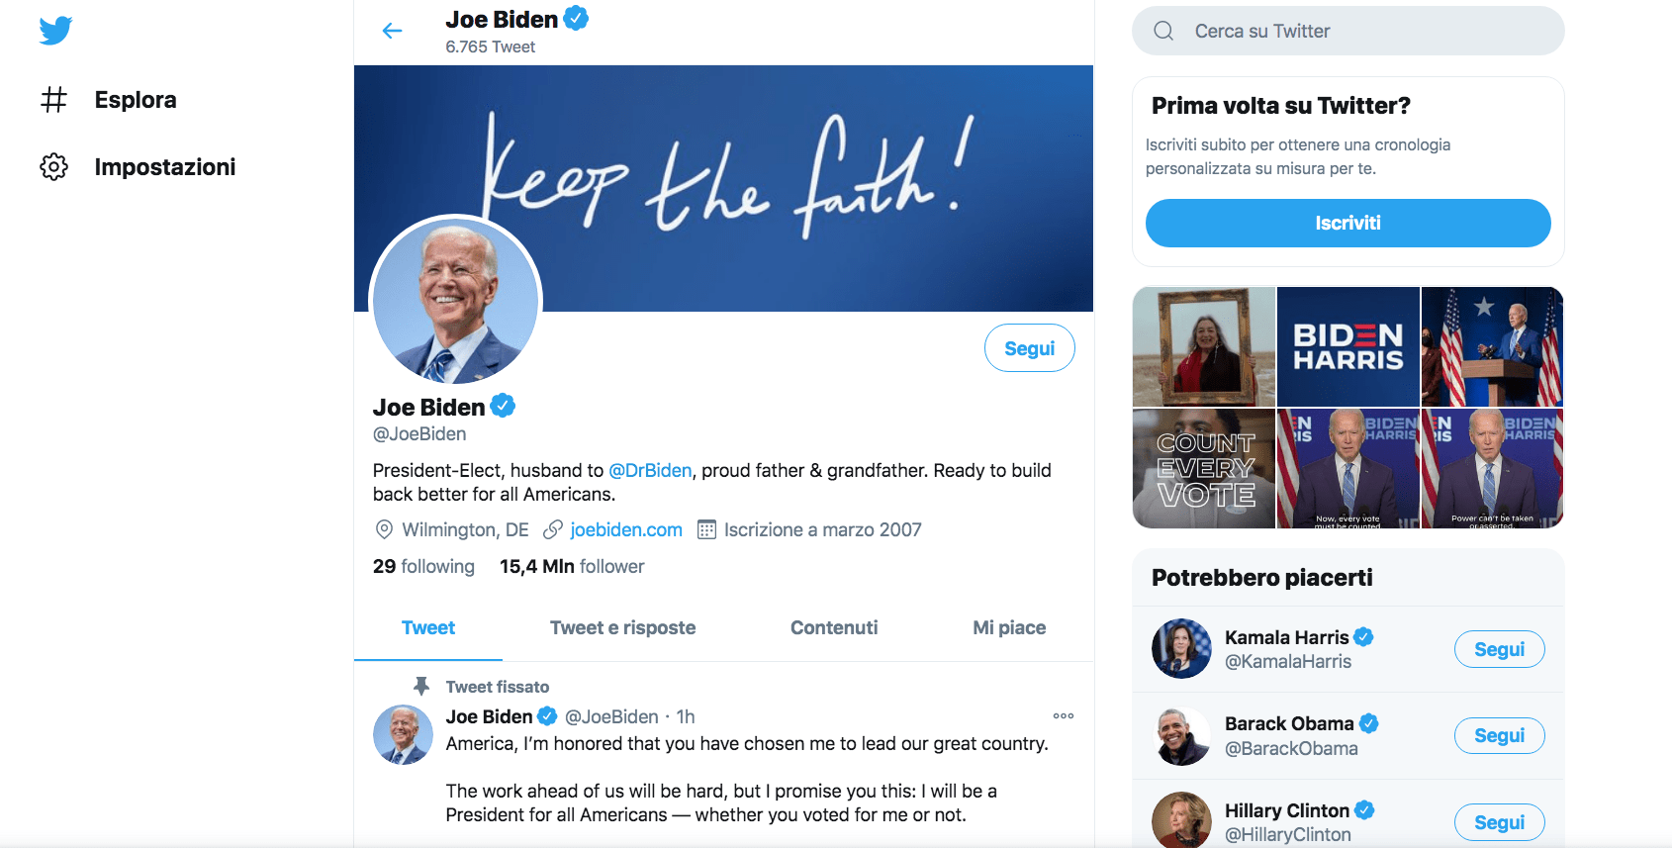
Task: Click the @DrBiden mention in bio
Action: tap(650, 470)
